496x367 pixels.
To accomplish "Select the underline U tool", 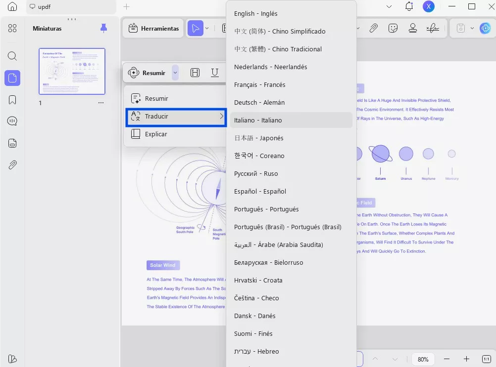I will point(215,73).
